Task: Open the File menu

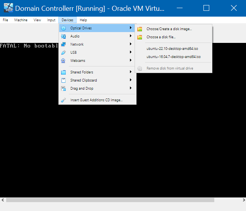Action: (x=5, y=20)
